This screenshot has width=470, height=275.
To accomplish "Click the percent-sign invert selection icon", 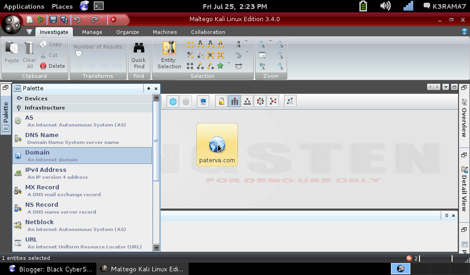I will pyautogui.click(x=190, y=55).
